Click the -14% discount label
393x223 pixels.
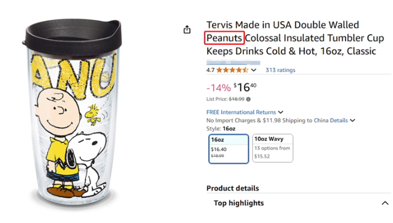click(x=219, y=88)
